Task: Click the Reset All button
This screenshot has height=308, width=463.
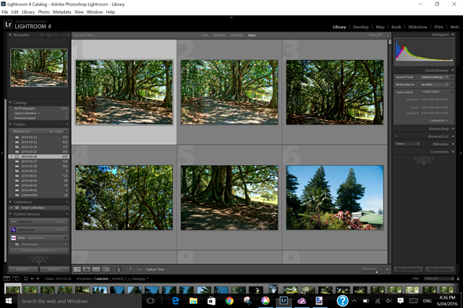Action: pyautogui.click(x=438, y=120)
